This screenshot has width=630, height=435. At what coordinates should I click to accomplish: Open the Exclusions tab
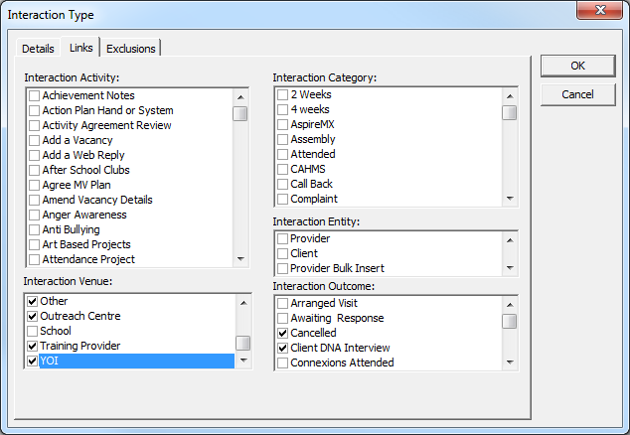coord(130,49)
